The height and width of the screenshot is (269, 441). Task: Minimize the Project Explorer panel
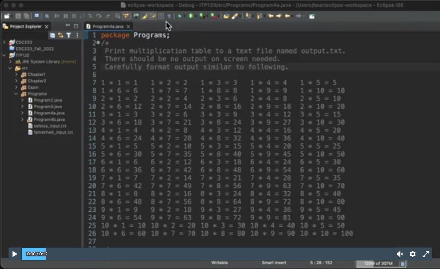pos(67,26)
